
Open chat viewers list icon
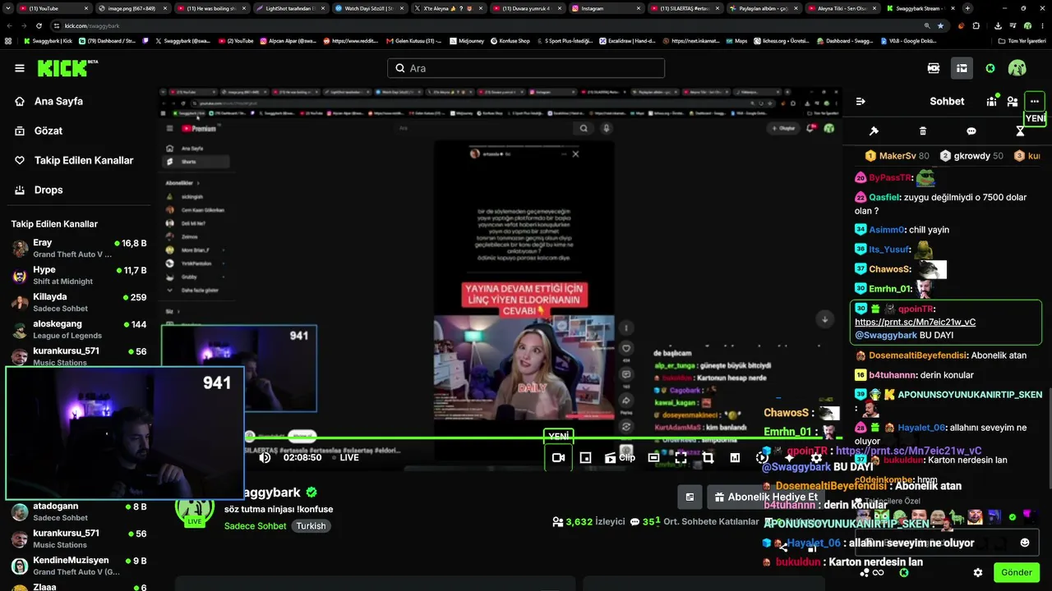pos(992,102)
